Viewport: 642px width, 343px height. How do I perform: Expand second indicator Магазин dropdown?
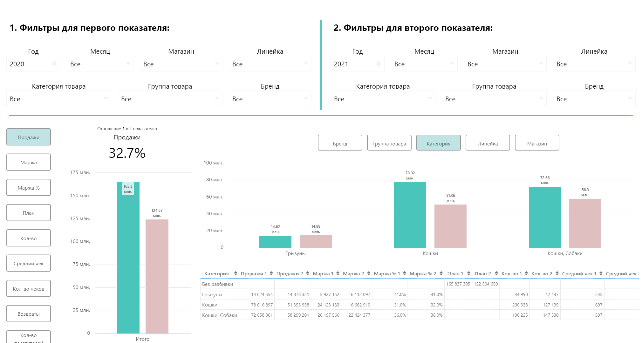pyautogui.click(x=505, y=64)
